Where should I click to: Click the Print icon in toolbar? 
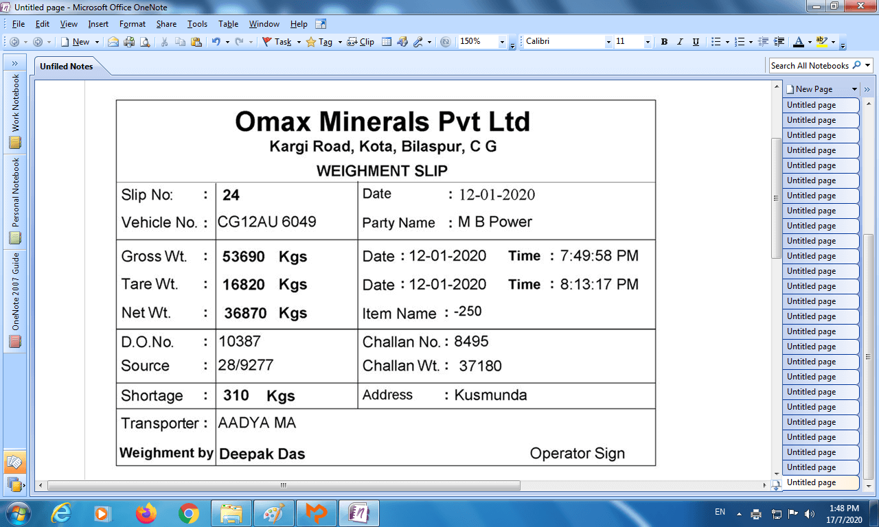point(129,42)
